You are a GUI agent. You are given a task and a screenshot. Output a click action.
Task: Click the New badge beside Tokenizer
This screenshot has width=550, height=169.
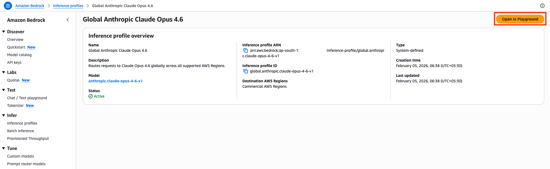coord(30,105)
